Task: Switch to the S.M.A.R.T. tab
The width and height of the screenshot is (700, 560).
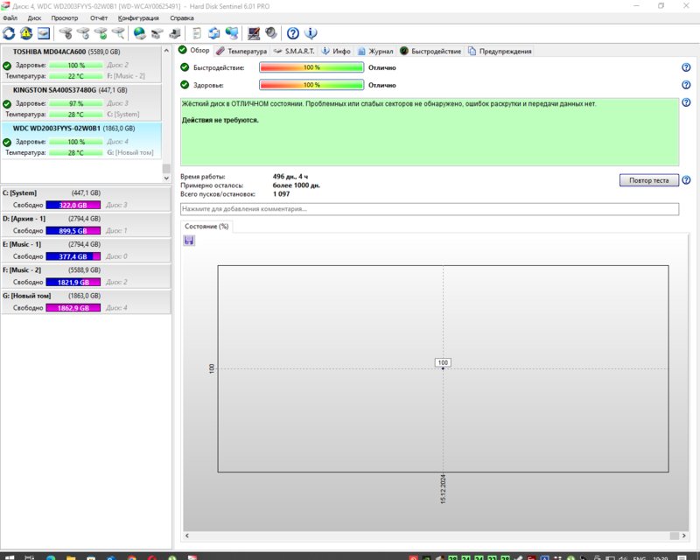Action: pyautogui.click(x=294, y=51)
